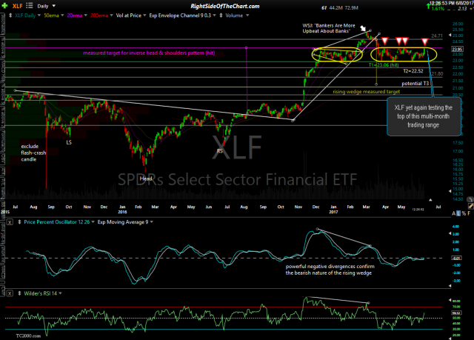The width and height of the screenshot is (474, 340).
Task: Select the percent (%) scale toggle
Action: 464,213
